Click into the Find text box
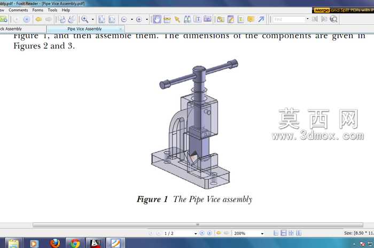 (x=289, y=19)
